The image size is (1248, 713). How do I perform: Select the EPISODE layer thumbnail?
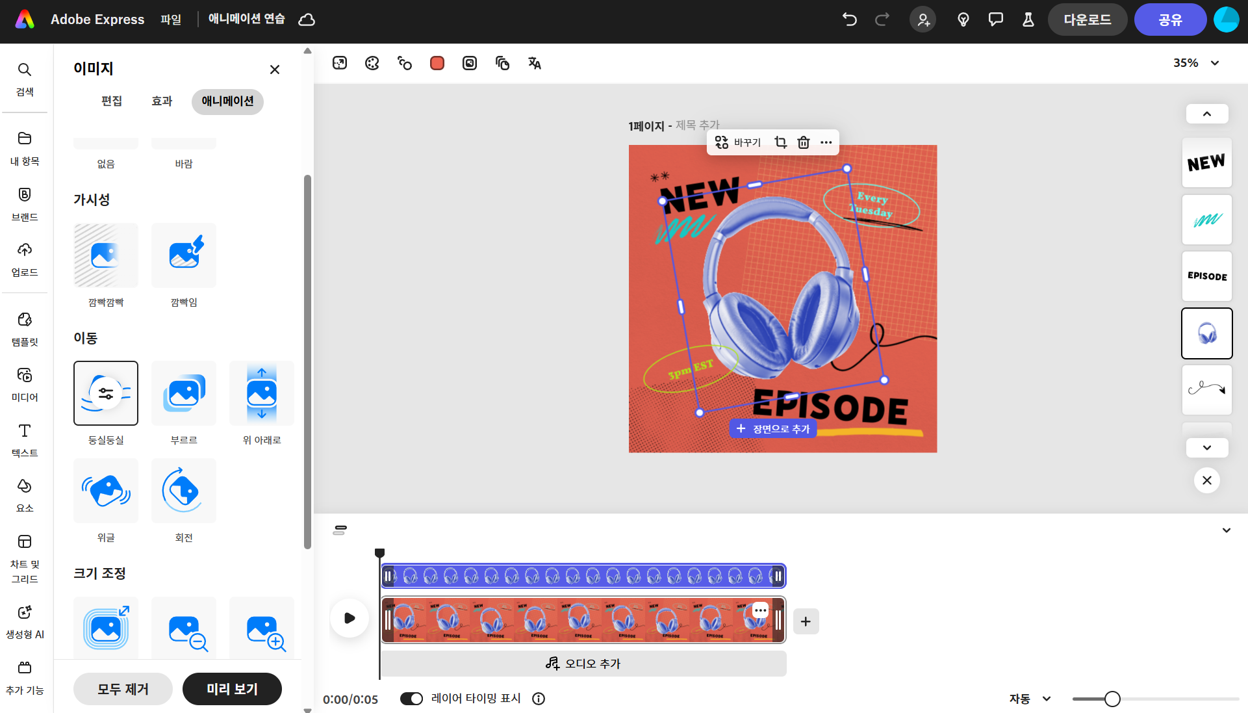coord(1206,276)
